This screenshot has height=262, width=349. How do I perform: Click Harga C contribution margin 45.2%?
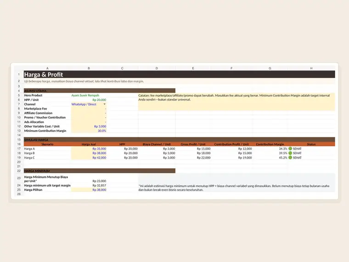pyautogui.click(x=283, y=158)
